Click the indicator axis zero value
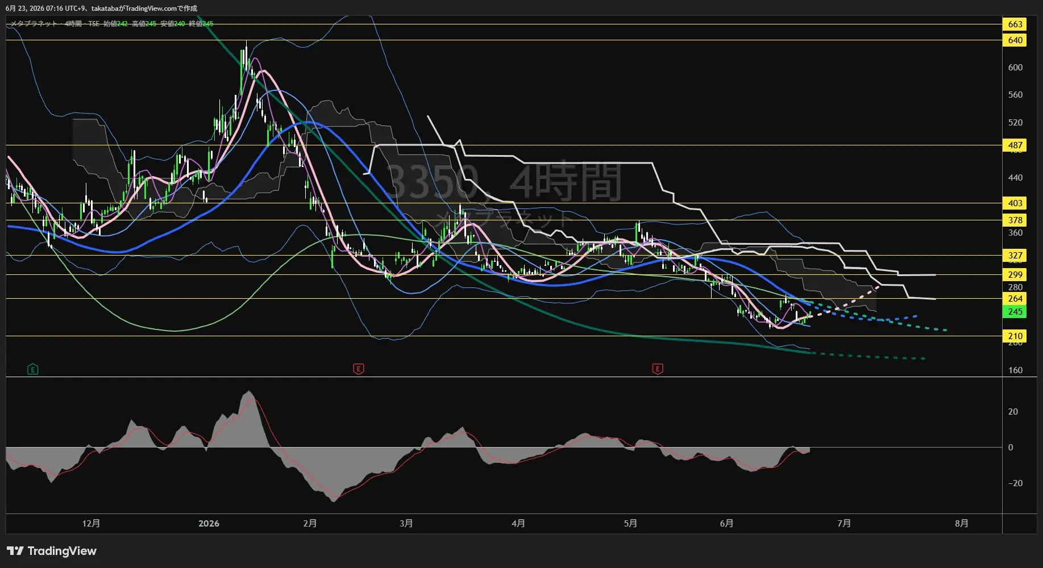Viewport: 1043px width, 568px height. point(1011,447)
